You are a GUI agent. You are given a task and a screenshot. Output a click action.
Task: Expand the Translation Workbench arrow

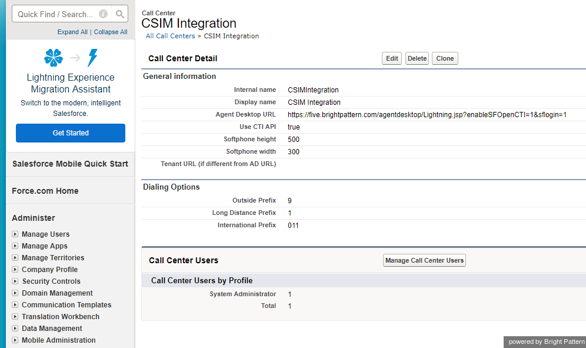point(15,317)
